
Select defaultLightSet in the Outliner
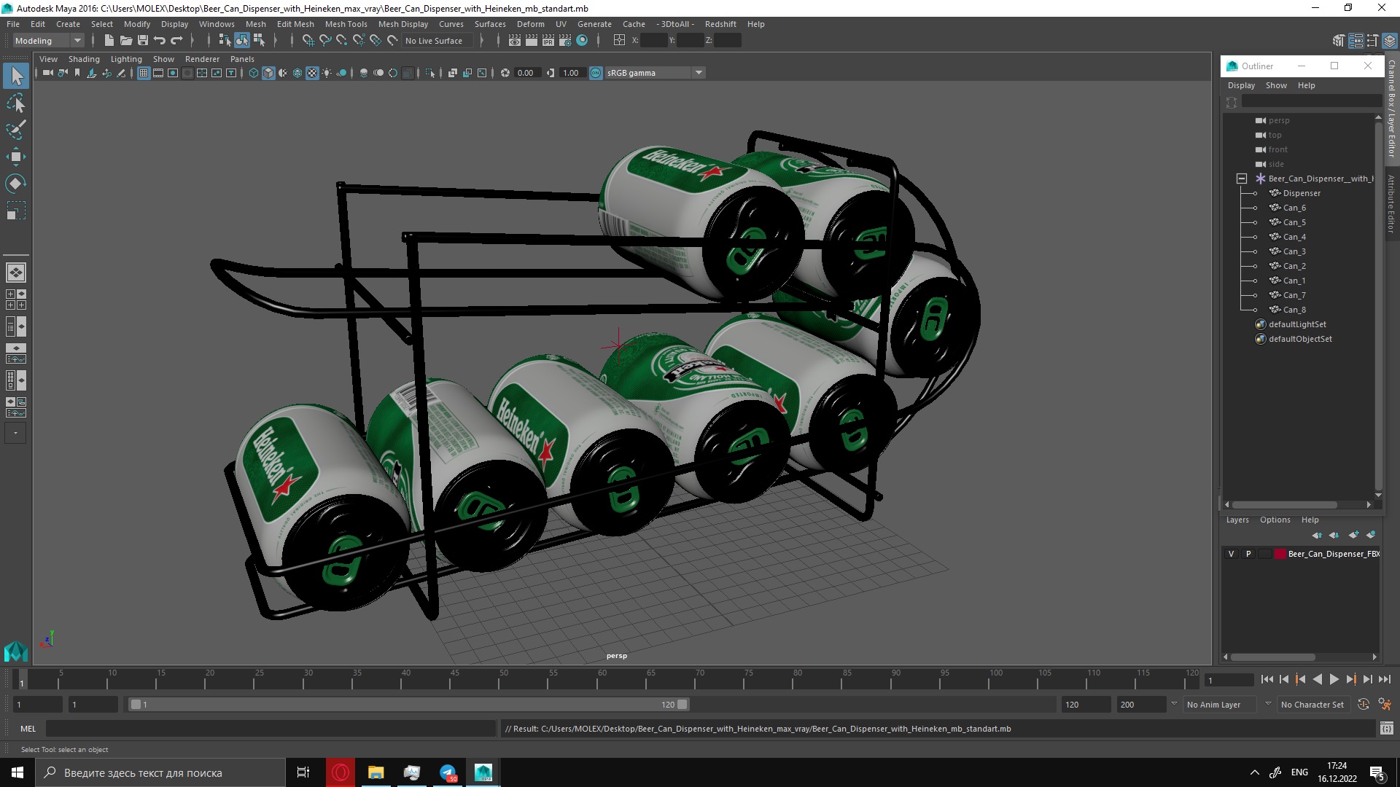click(x=1297, y=324)
